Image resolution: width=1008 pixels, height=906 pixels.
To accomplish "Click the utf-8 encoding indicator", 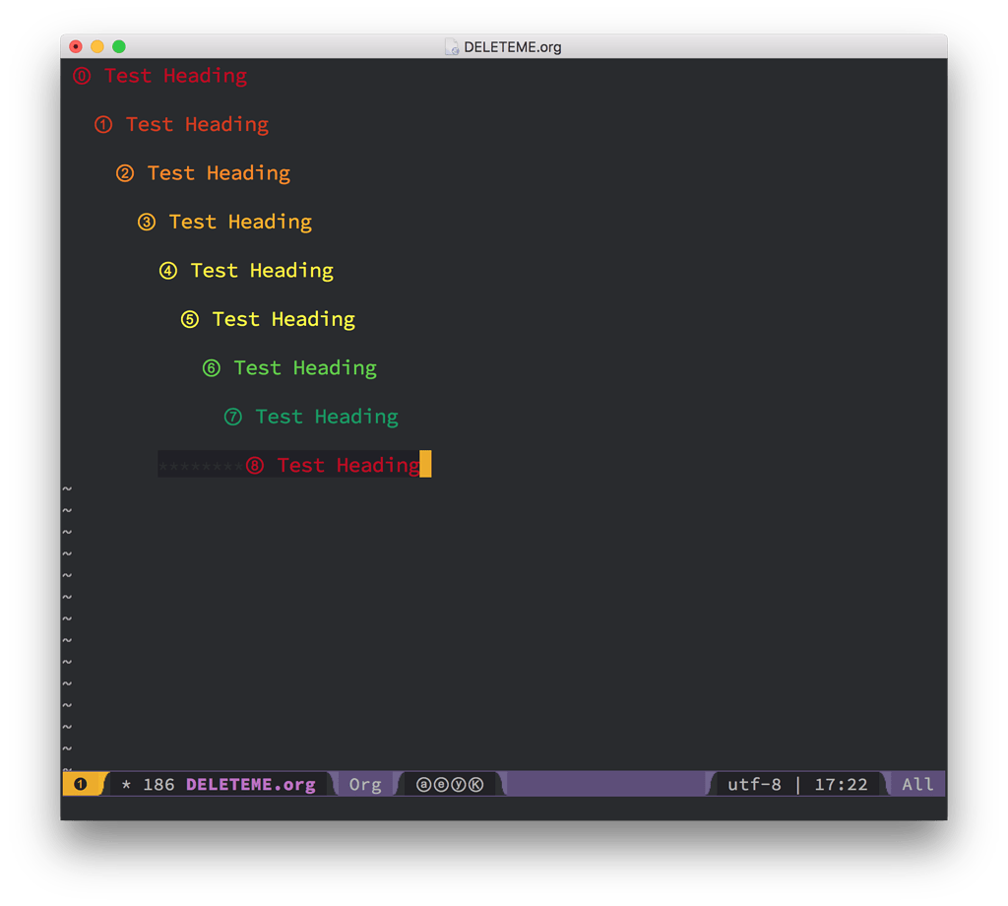I will tap(754, 784).
